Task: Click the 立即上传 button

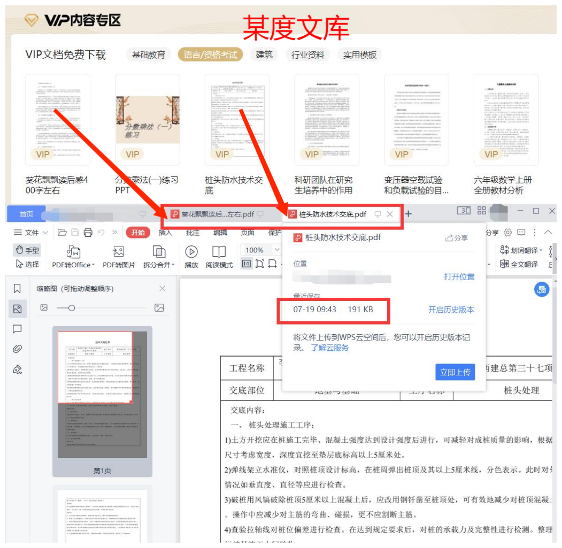Action: point(455,372)
